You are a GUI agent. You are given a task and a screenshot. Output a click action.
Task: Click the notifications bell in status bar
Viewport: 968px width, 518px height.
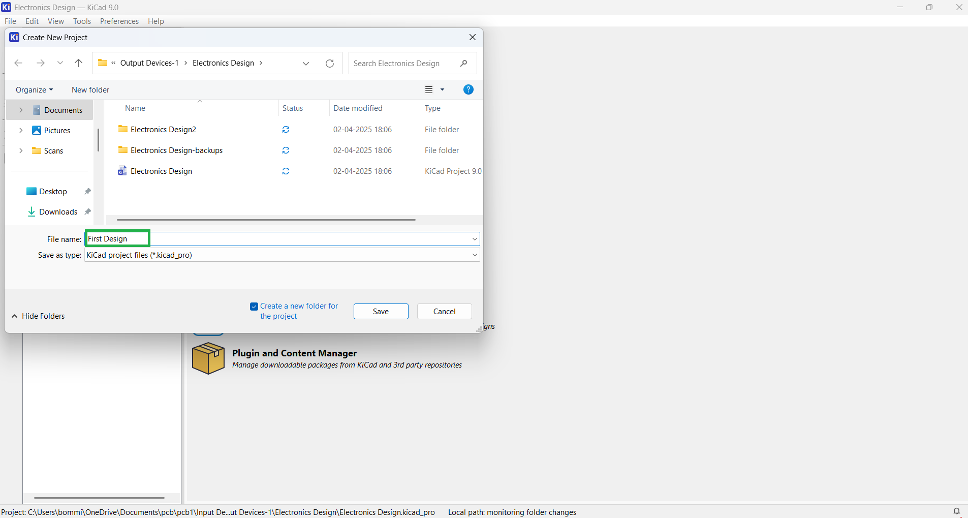point(956,511)
